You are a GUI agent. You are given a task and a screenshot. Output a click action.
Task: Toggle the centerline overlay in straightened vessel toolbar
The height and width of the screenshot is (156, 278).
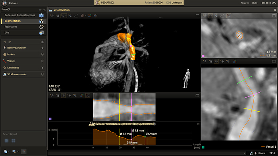tap(88, 95)
